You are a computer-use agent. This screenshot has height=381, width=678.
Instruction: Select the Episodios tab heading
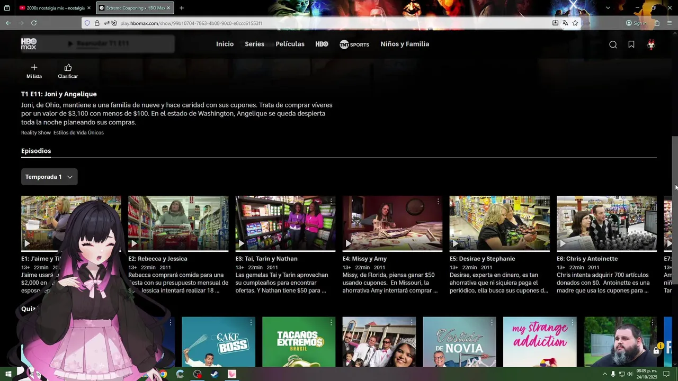[36, 151]
